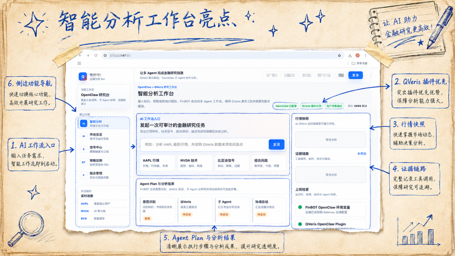Click the QVeris 插件优先 status badge
The height and width of the screenshot is (256, 455).
(311, 106)
